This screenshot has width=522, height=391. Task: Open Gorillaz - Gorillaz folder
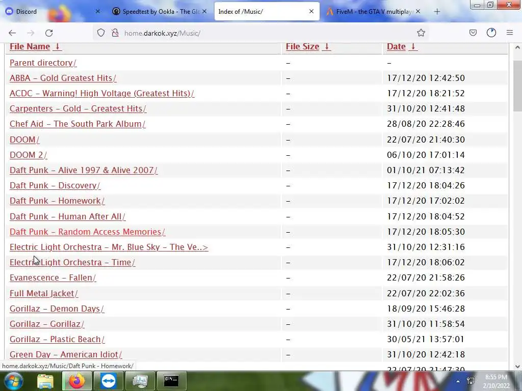pyautogui.click(x=47, y=324)
